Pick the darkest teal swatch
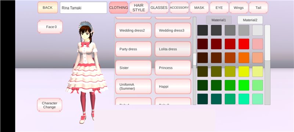The height and width of the screenshot is (132, 294). (x=202, y=99)
